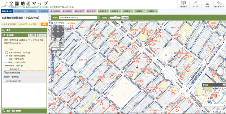This screenshot has width=226, height=114.
Task: Click the 初期値 reset button
Action: coord(125,18)
